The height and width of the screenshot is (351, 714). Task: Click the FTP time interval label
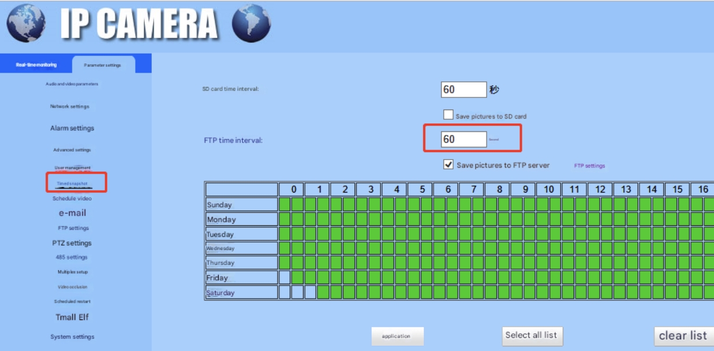(x=233, y=140)
